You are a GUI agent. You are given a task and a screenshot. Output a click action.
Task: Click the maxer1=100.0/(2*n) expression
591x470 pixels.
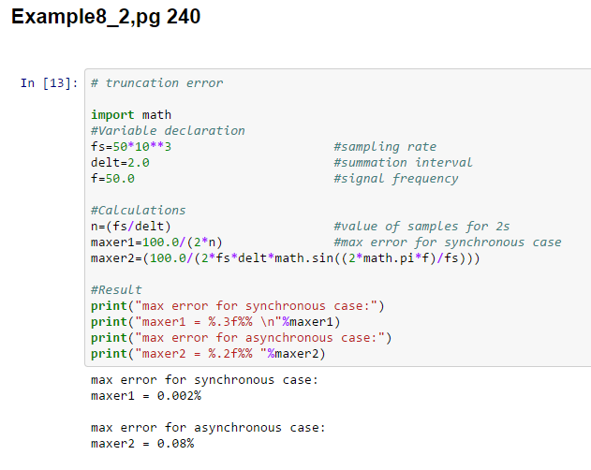(x=155, y=242)
